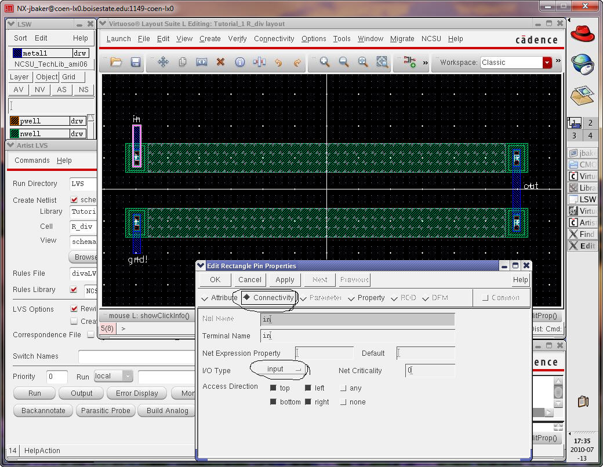Open the Workspace Classic dropdown
This screenshot has width=603, height=467.
(547, 63)
